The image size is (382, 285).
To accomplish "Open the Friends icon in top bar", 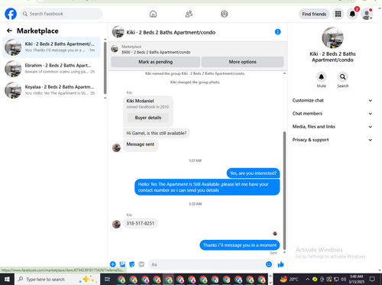I will coord(189,14).
